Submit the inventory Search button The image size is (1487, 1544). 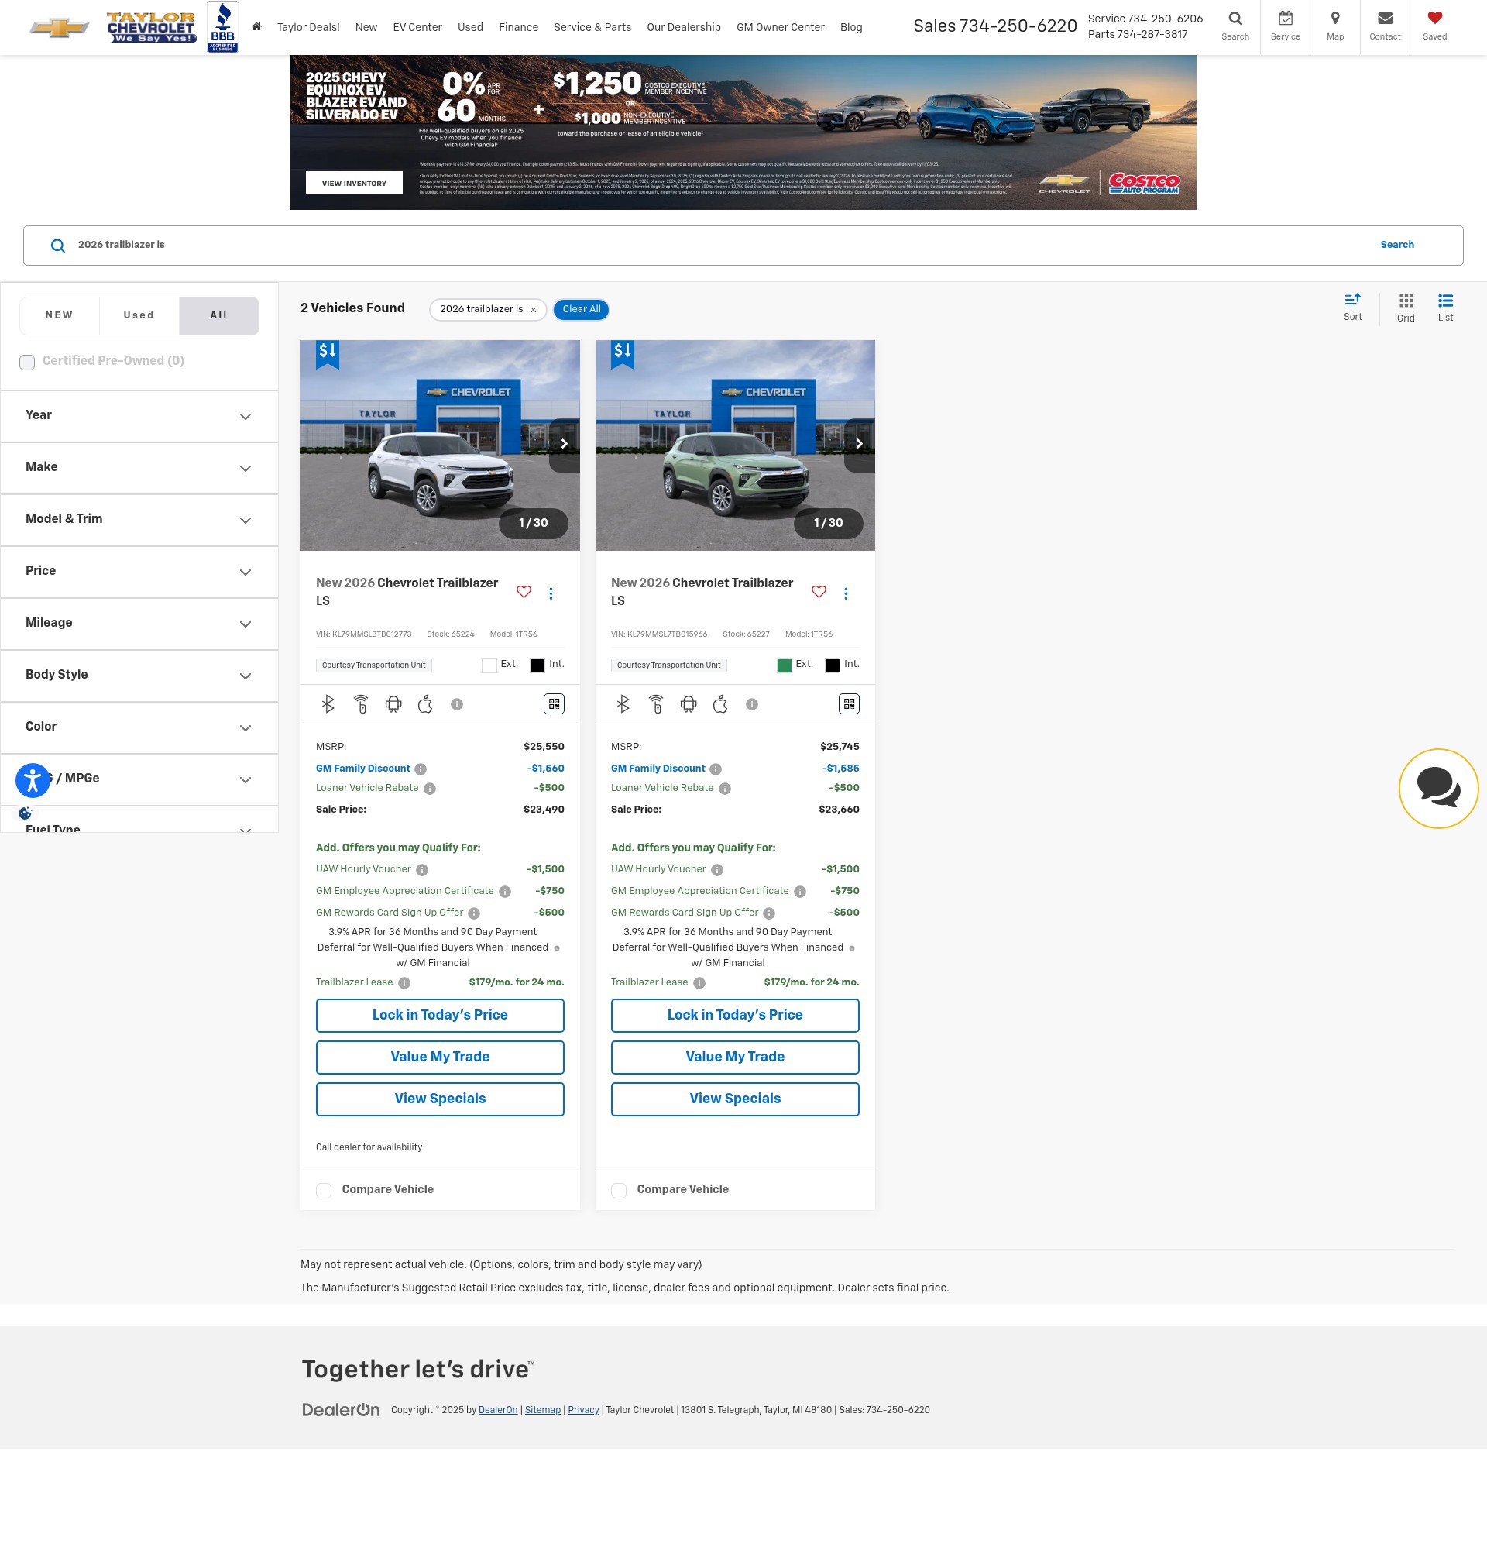pos(1396,245)
